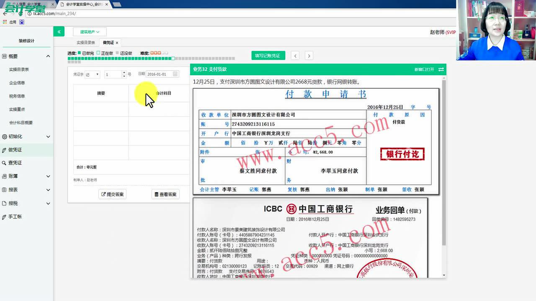Click the first green progress square

[70, 59]
